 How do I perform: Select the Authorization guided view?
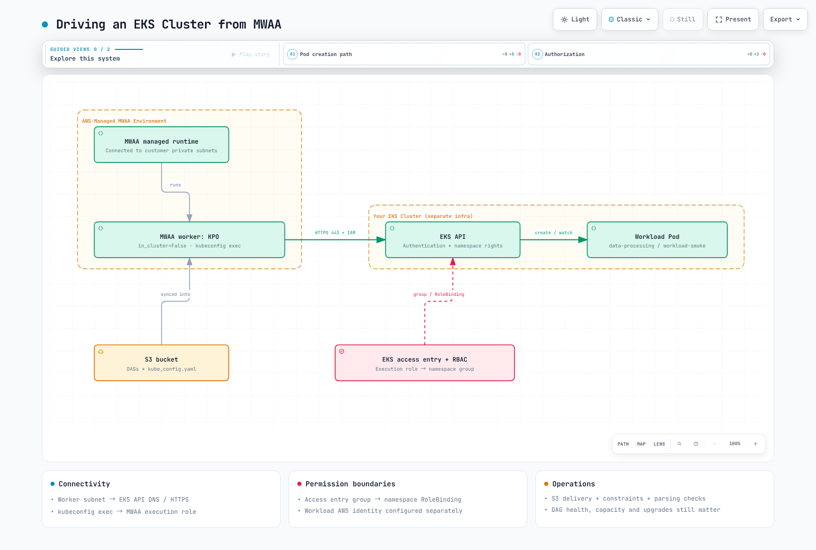[x=649, y=54]
